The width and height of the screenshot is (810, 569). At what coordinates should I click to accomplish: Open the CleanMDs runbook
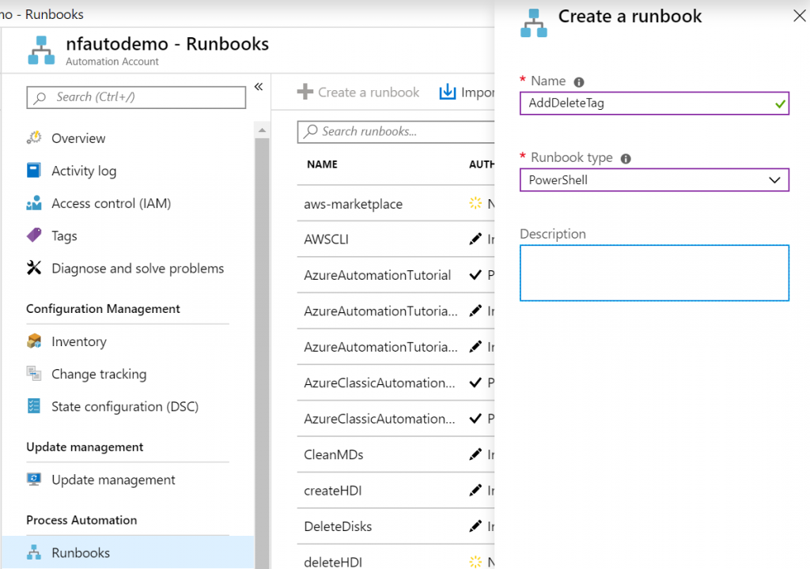[334, 454]
